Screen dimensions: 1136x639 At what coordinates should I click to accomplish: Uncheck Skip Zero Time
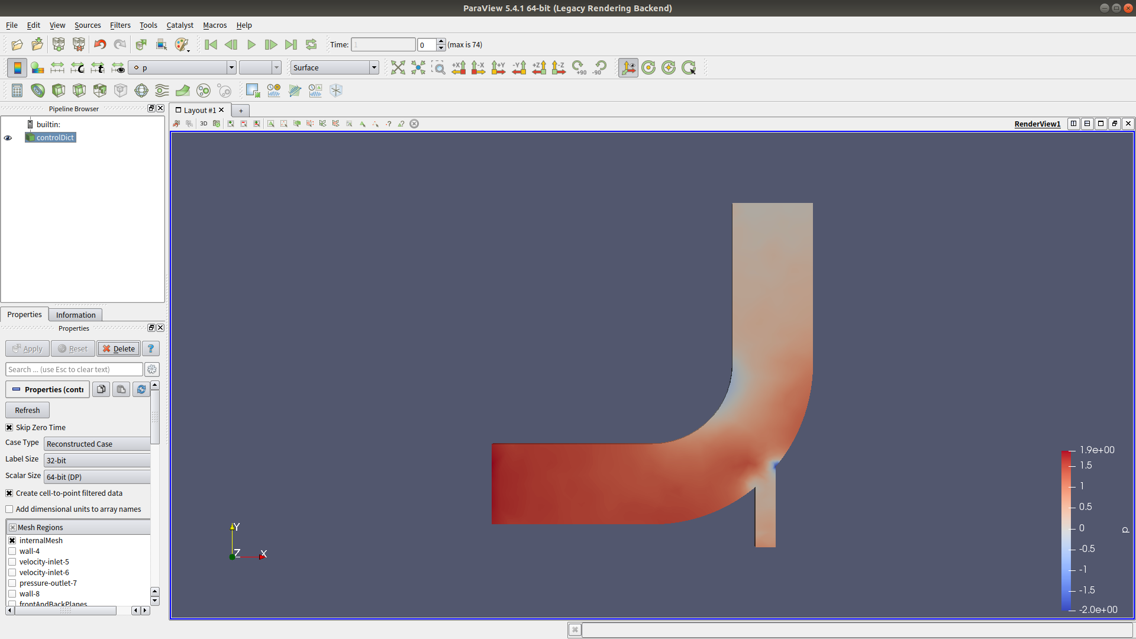(9, 427)
